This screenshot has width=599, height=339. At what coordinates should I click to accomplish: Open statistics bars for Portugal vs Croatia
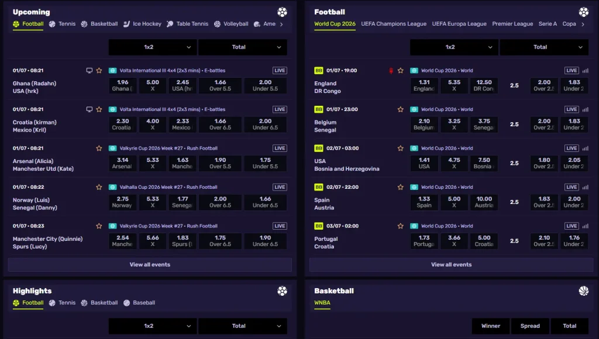tap(585, 226)
